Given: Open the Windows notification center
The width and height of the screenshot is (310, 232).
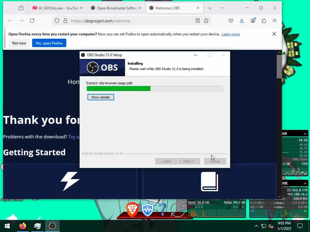Looking at the screenshot, I should tap(300, 226).
